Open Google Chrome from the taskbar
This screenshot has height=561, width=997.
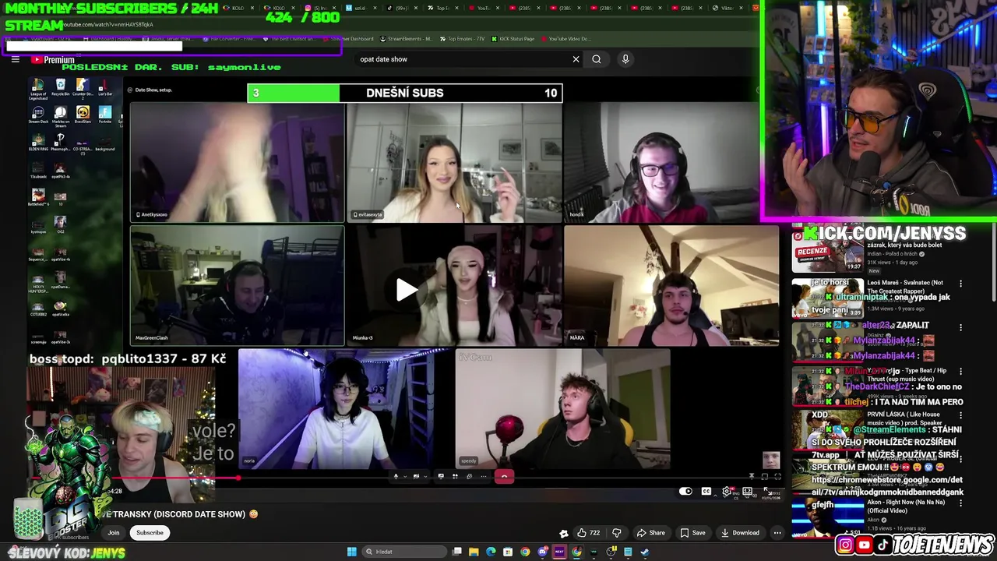click(x=524, y=552)
